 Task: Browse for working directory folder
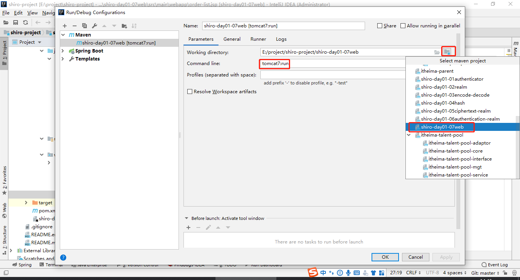[437, 52]
